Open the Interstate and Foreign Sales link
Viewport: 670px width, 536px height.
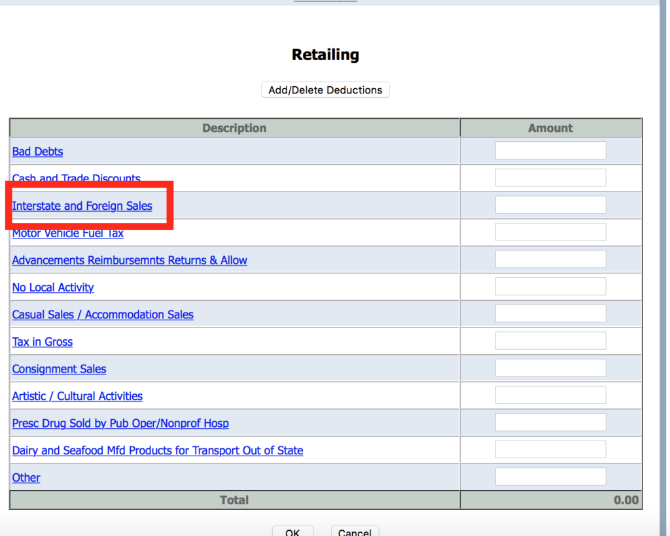pos(82,206)
